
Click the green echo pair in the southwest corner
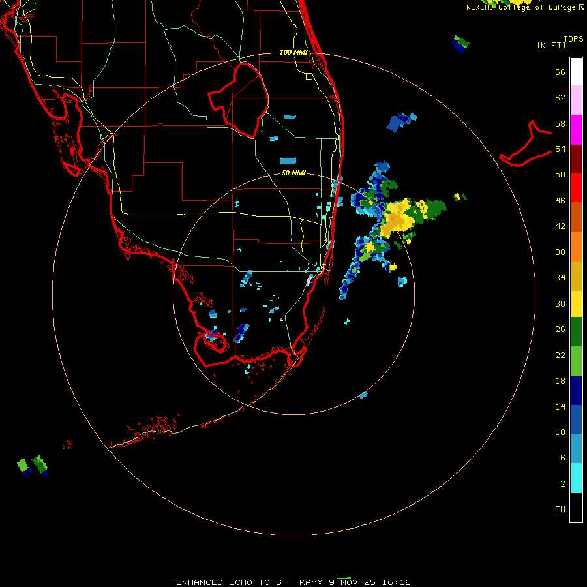point(33,466)
